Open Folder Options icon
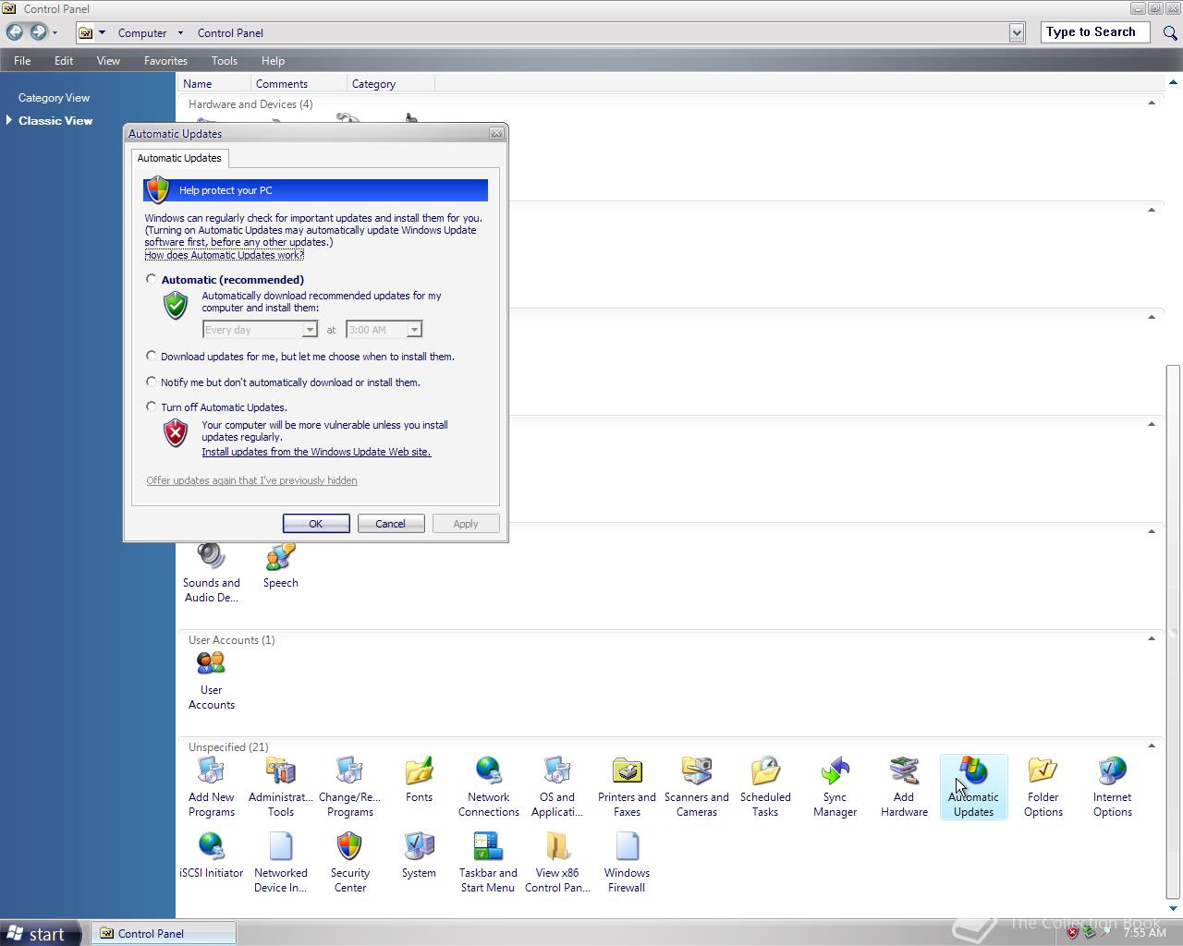This screenshot has width=1183, height=946. coord(1043,787)
